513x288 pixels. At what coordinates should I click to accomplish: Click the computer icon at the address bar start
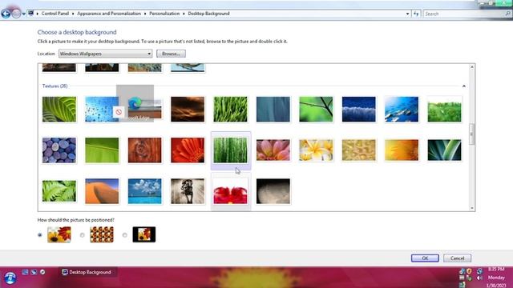[x=30, y=14]
